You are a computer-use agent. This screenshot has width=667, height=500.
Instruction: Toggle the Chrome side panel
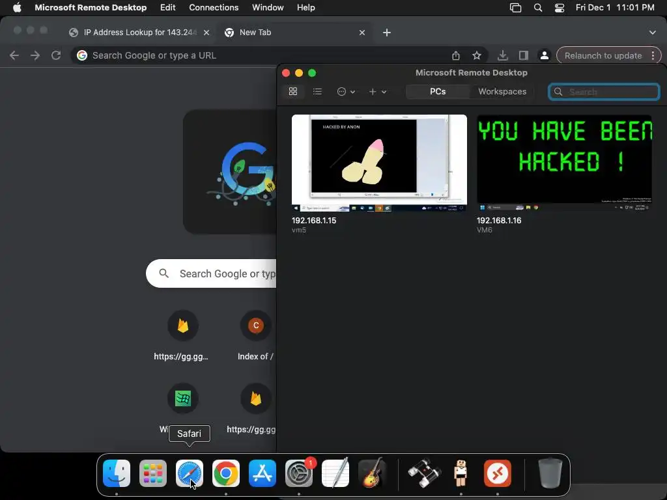point(523,56)
